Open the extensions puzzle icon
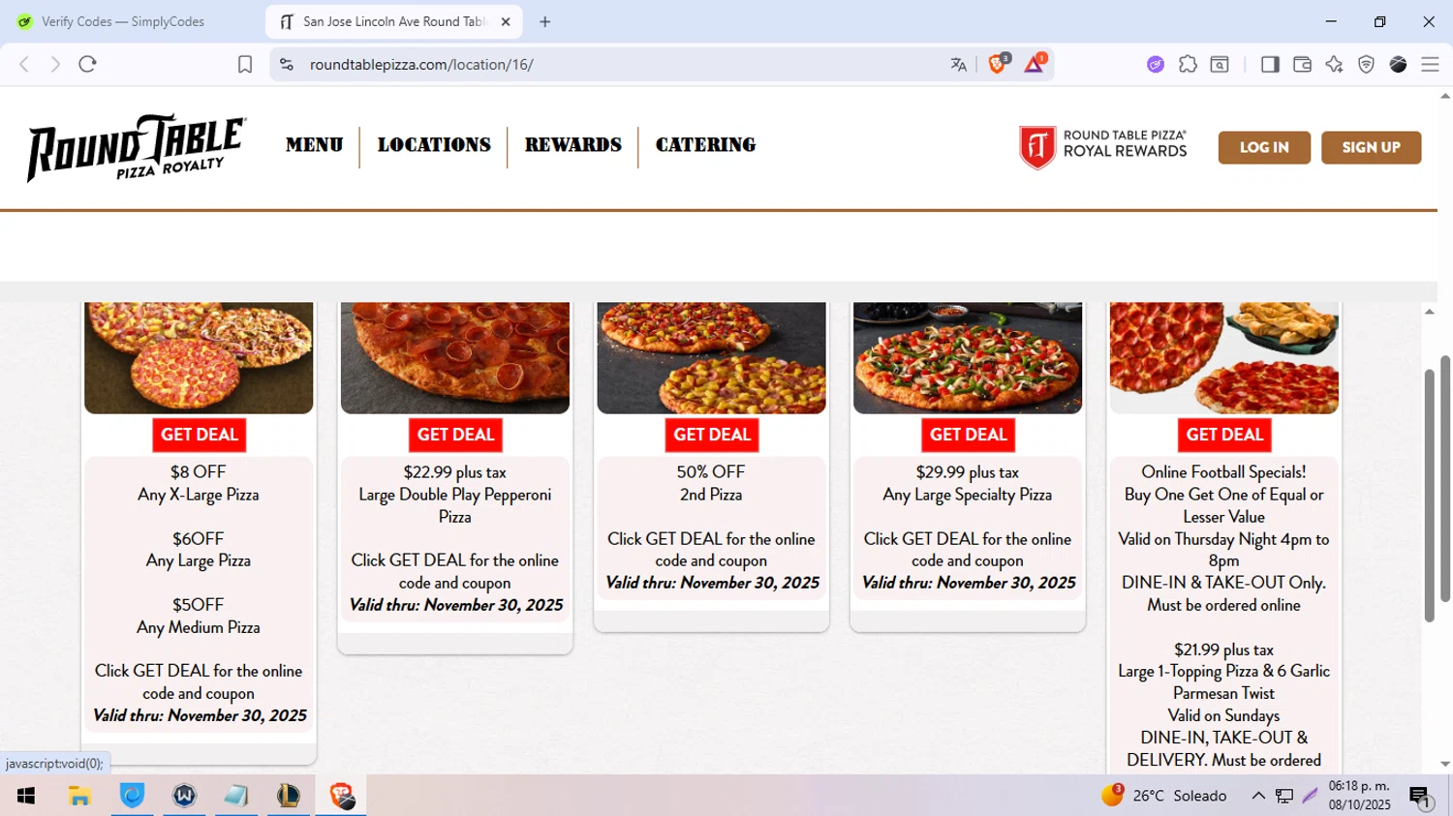Screen dimensions: 1453x816 1188,65
